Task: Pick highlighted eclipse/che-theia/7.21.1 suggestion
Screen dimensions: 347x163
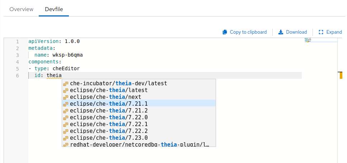Action: [109, 104]
